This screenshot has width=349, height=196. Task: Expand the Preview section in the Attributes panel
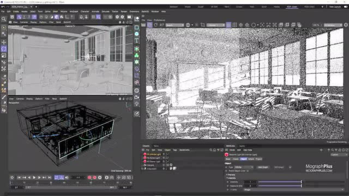pyautogui.click(x=227, y=174)
